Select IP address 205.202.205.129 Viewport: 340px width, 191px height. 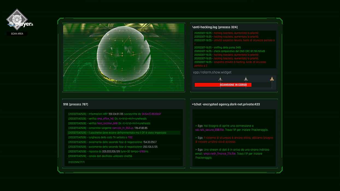click(x=111, y=151)
